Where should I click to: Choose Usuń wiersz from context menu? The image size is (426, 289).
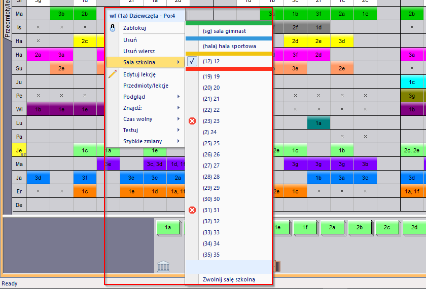[x=139, y=51]
